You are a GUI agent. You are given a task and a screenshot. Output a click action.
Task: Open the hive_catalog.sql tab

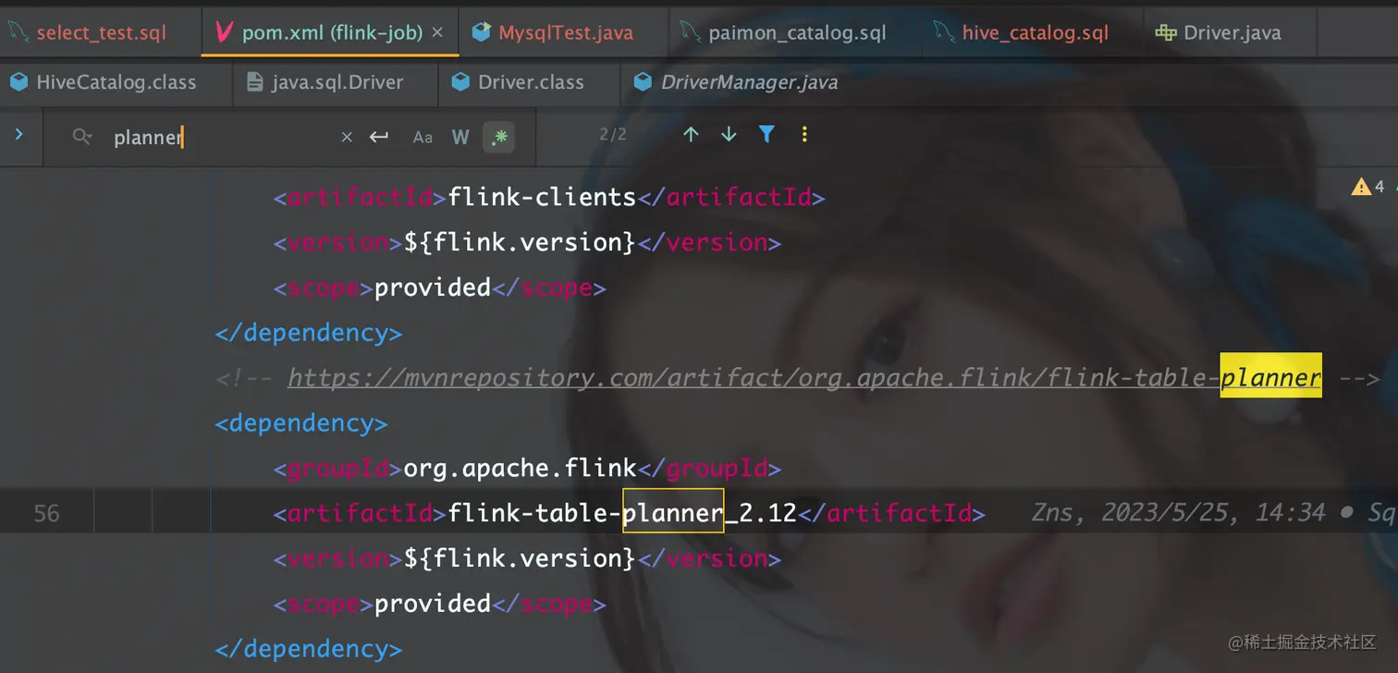pos(1036,32)
